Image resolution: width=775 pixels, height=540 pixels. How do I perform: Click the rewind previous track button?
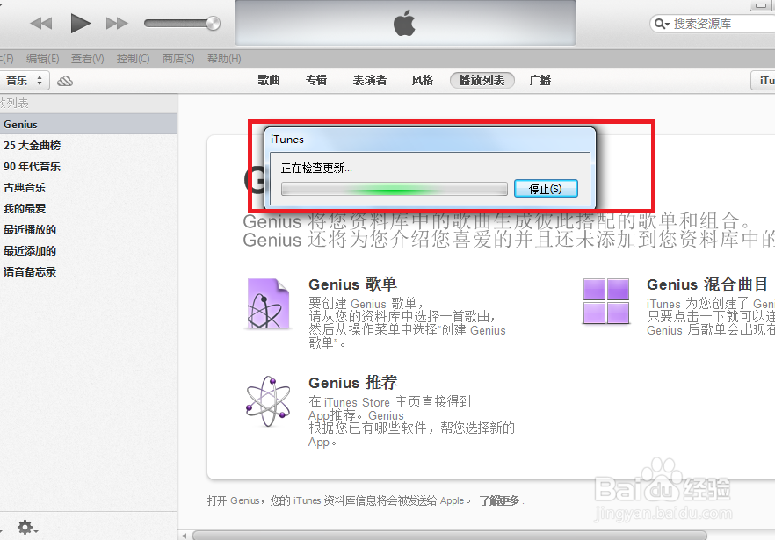41,23
